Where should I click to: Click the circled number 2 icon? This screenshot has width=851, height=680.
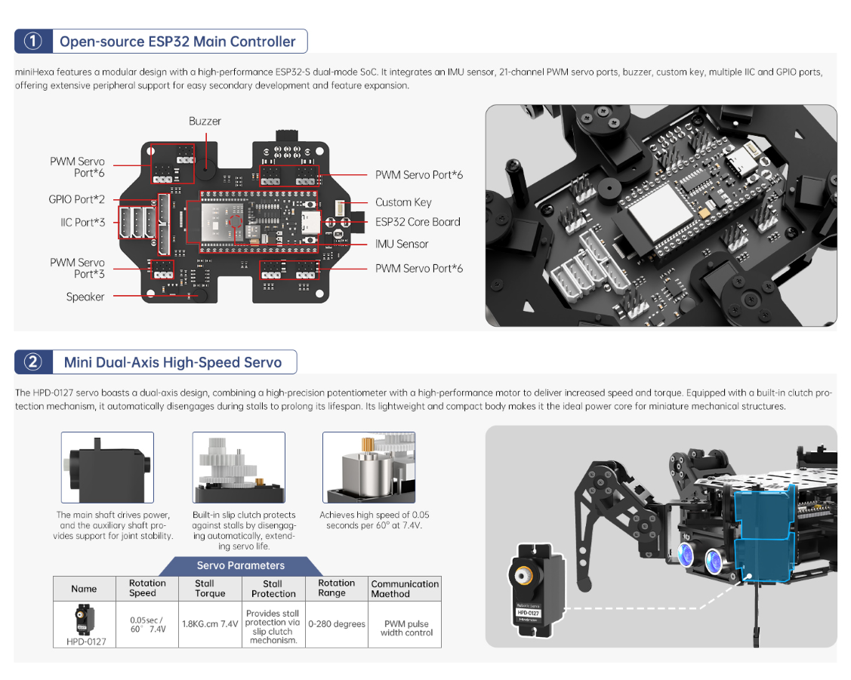(33, 362)
